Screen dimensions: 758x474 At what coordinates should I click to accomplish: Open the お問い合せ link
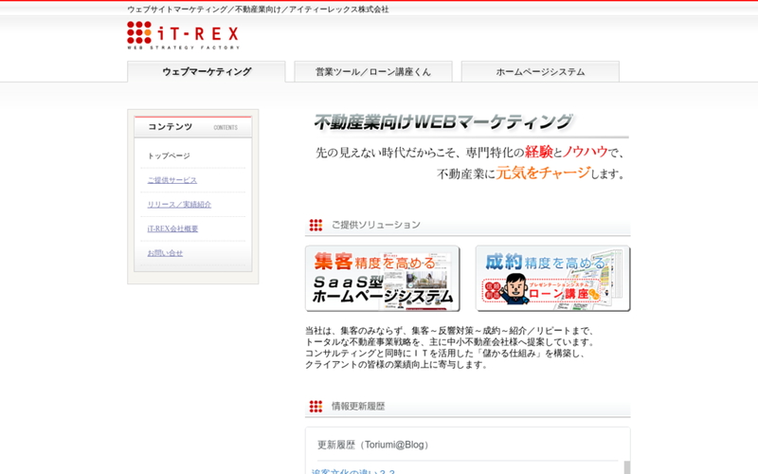tap(165, 252)
